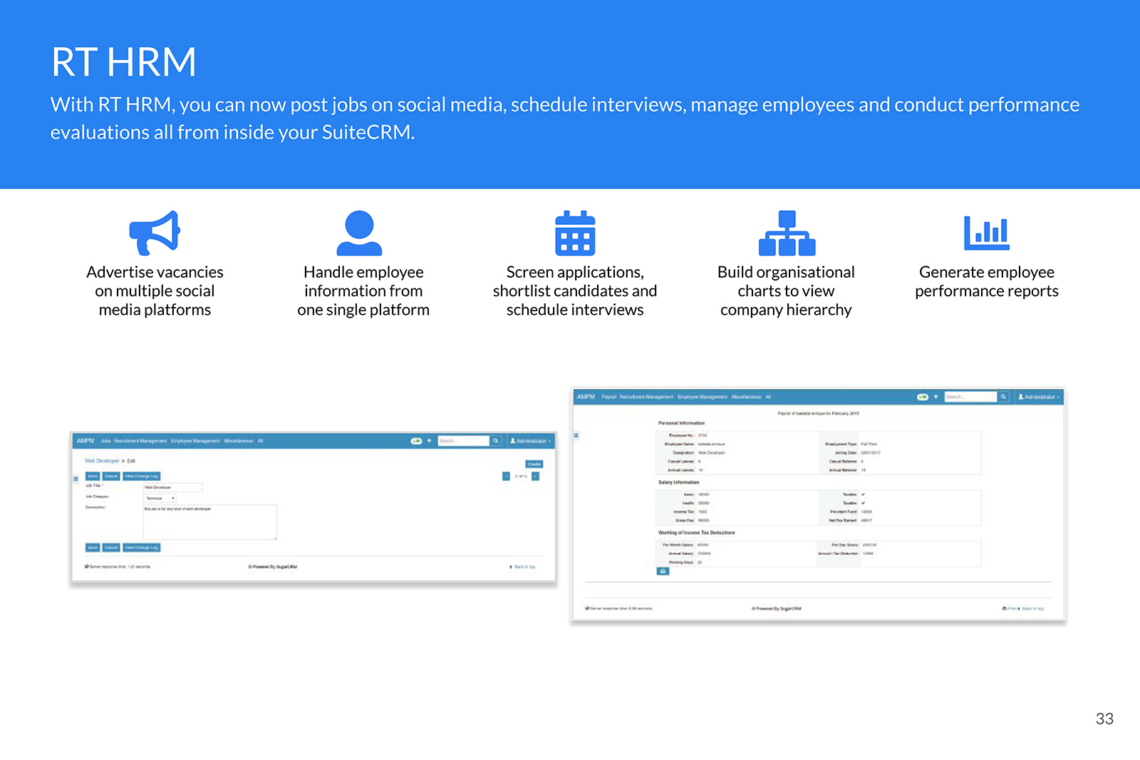
Task: Open Miscellaneous menu in the payroll screenshot
Action: [746, 397]
